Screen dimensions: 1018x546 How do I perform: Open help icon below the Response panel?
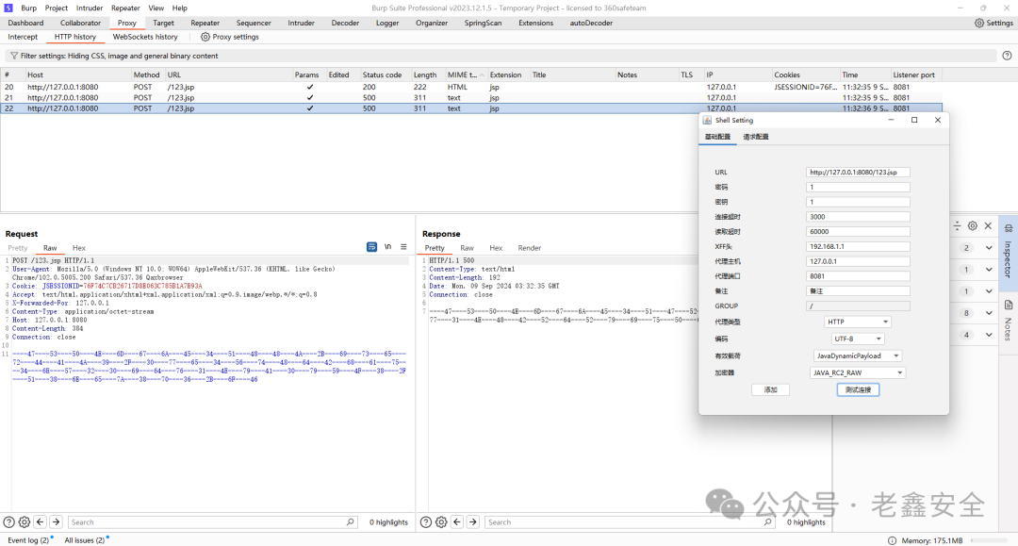pyautogui.click(x=425, y=522)
